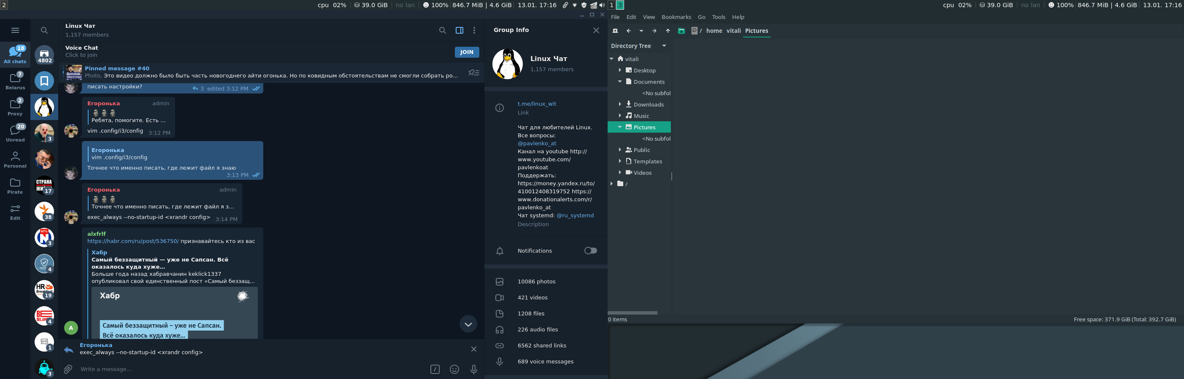The height and width of the screenshot is (379, 1184).
Task: Go forward in file manager toolbar
Action: (x=654, y=31)
